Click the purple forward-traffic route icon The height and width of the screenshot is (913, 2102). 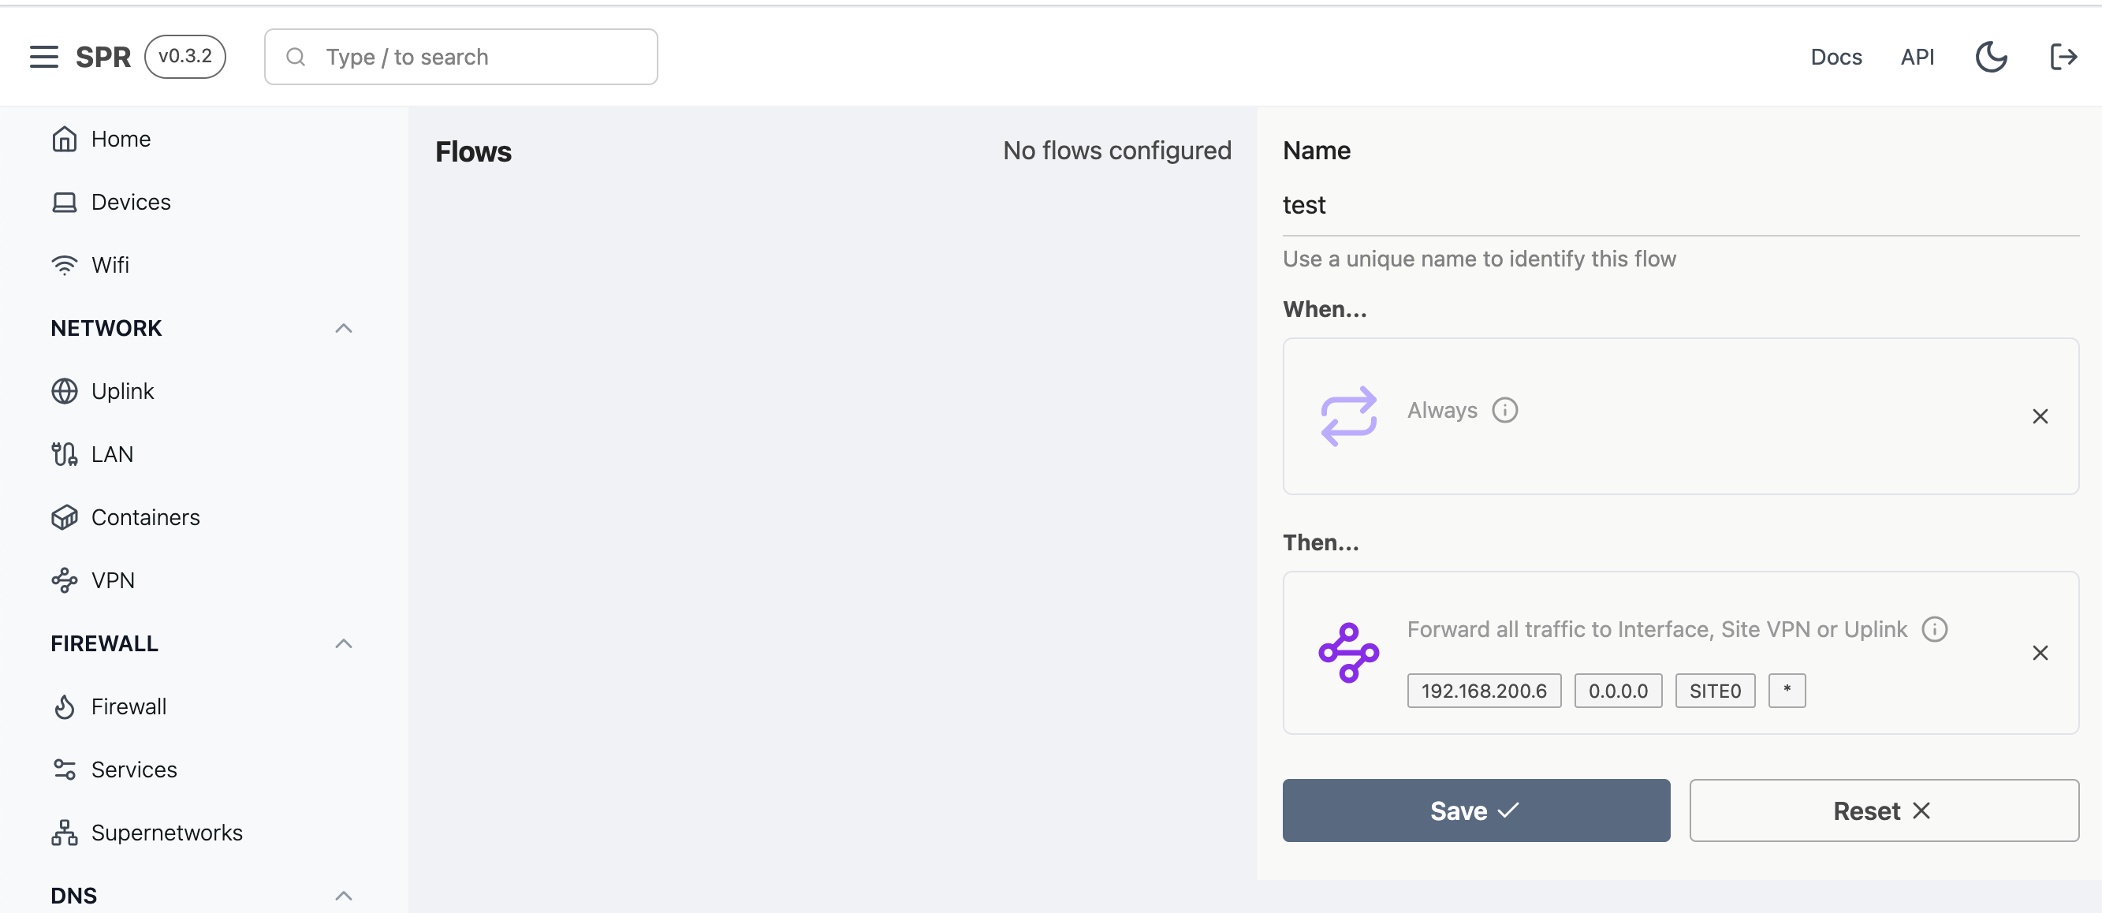(1348, 654)
